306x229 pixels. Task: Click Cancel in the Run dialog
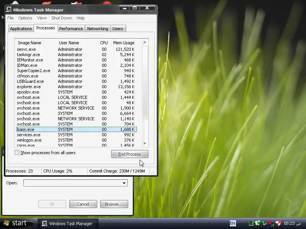[x=83, y=204]
